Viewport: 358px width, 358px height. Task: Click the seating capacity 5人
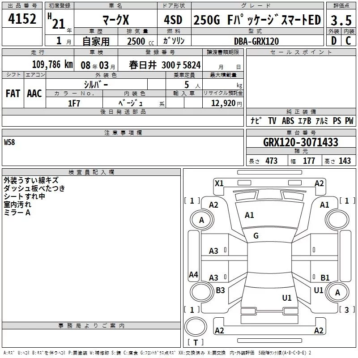pos(192,85)
